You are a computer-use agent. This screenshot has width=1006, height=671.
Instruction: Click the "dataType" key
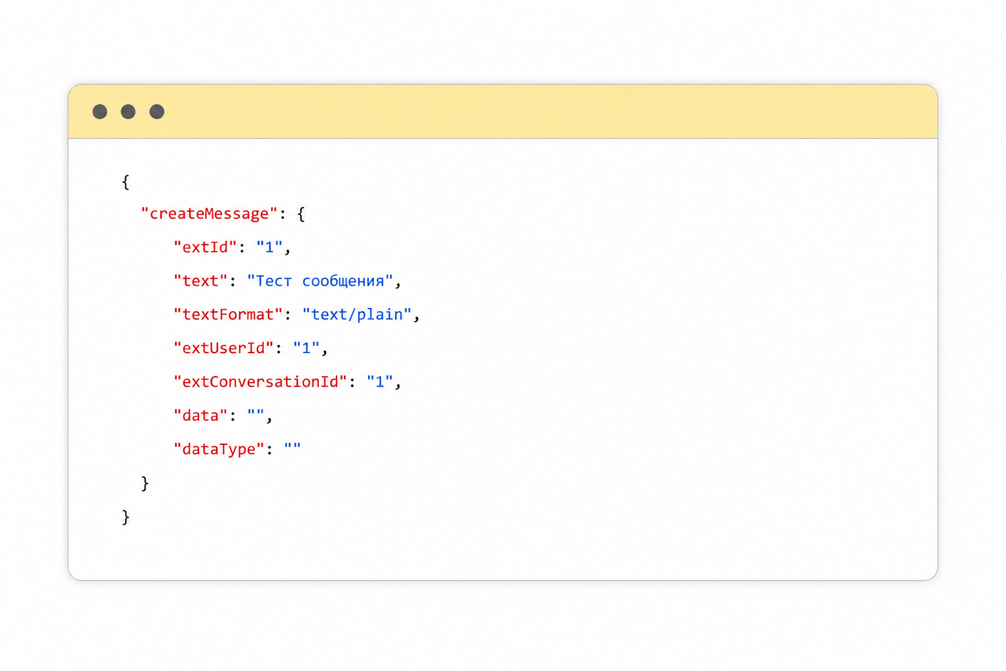pos(219,449)
